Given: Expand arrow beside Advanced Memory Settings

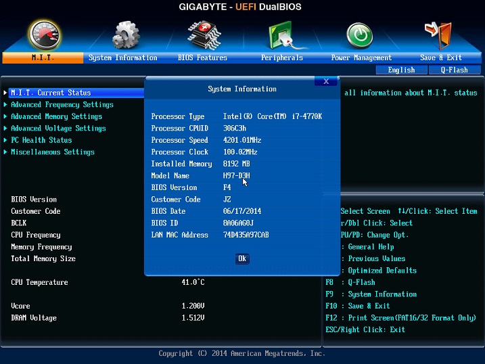Looking at the screenshot, I should coord(5,116).
